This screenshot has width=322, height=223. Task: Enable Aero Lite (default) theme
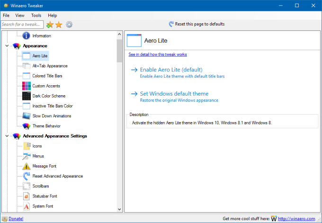point(171,70)
